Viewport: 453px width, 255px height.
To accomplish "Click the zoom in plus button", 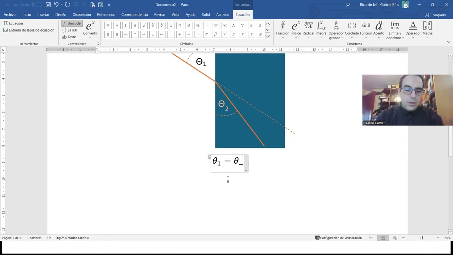I will pyautogui.click(x=438, y=238).
